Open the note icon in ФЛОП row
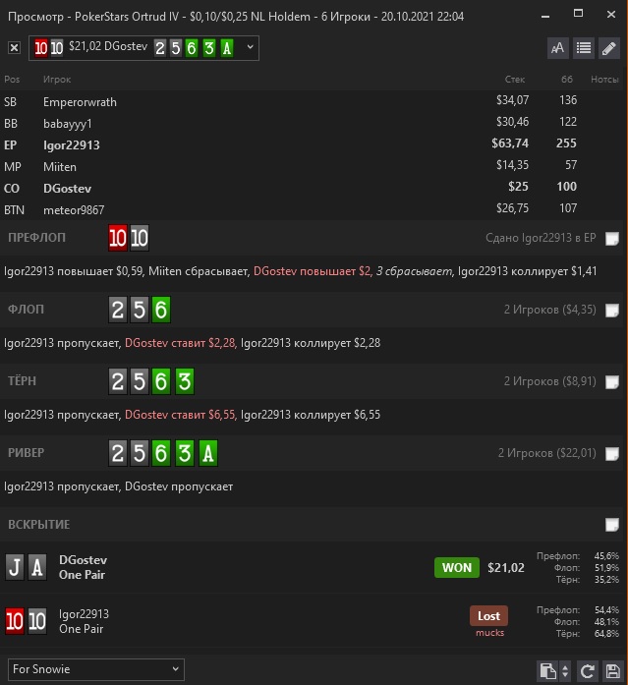This screenshot has height=685, width=628. pyautogui.click(x=612, y=311)
